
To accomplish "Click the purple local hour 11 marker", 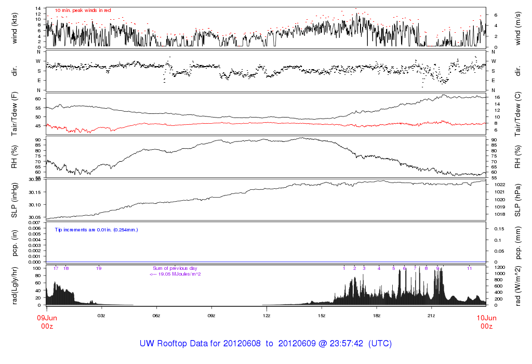I will (469, 268).
